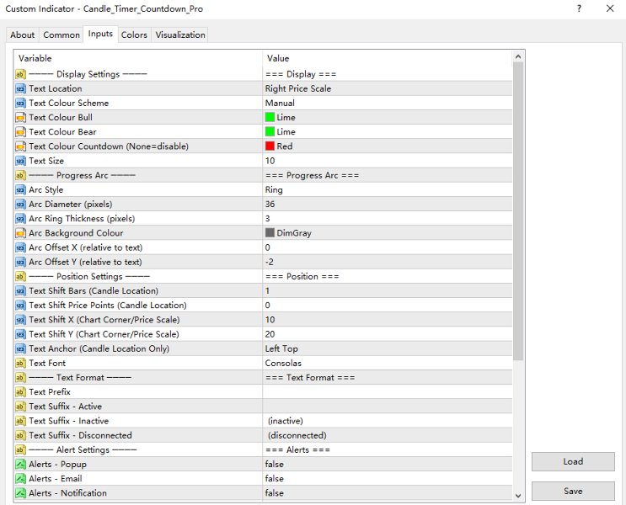The width and height of the screenshot is (626, 505).
Task: Click the help question mark button
Action: click(579, 8)
